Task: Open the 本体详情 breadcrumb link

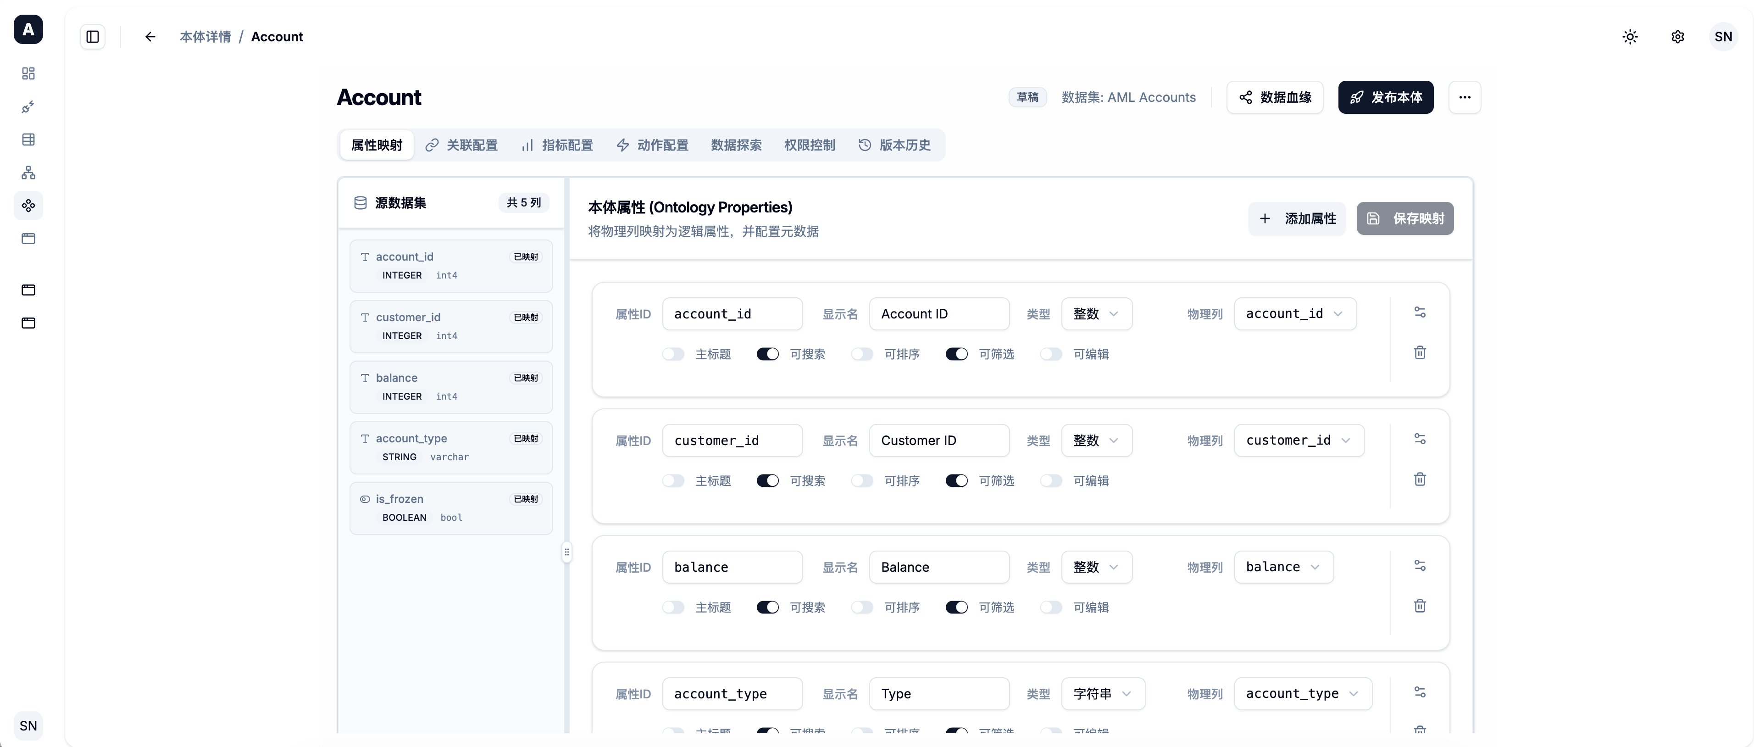Action: click(205, 37)
